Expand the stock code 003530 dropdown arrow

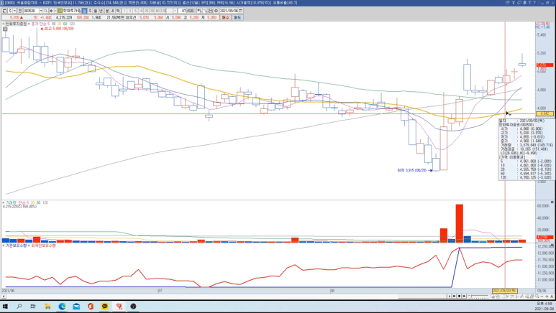(41, 11)
